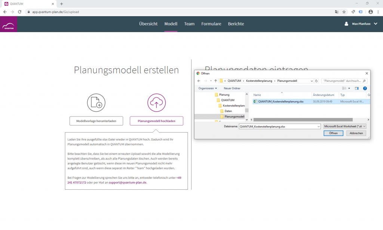Click Neuer Ordner in the dialog
This screenshot has width=383, height=230.
(x=232, y=88)
